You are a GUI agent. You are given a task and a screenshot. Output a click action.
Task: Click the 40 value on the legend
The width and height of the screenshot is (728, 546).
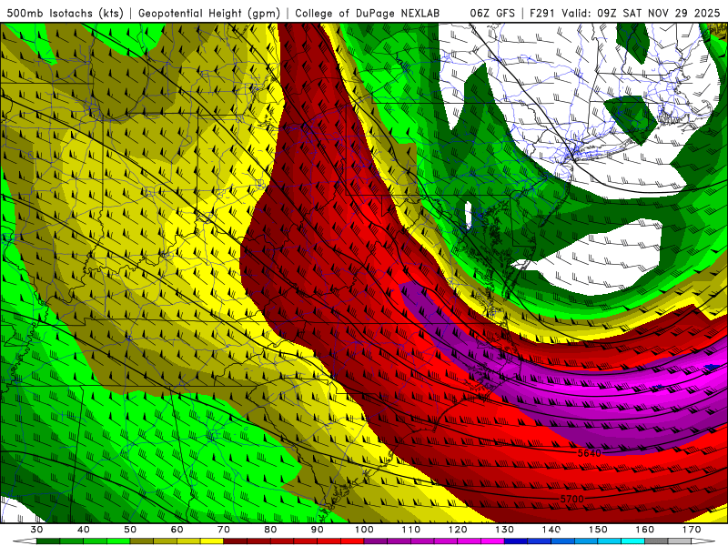tap(84, 530)
